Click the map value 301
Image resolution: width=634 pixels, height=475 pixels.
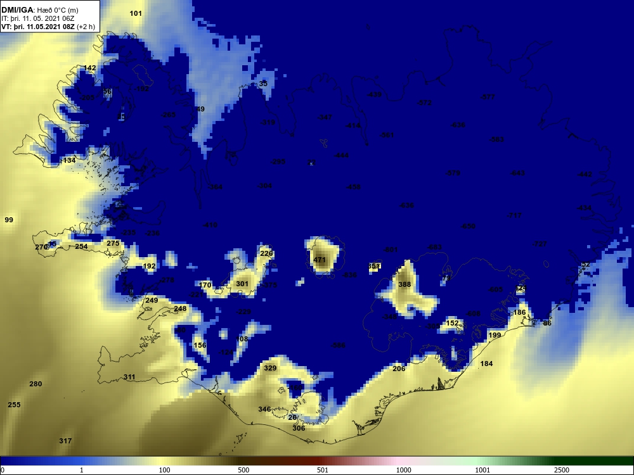tap(242, 284)
